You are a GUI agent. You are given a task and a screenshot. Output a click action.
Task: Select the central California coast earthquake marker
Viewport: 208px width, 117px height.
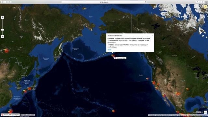pos(157,88)
